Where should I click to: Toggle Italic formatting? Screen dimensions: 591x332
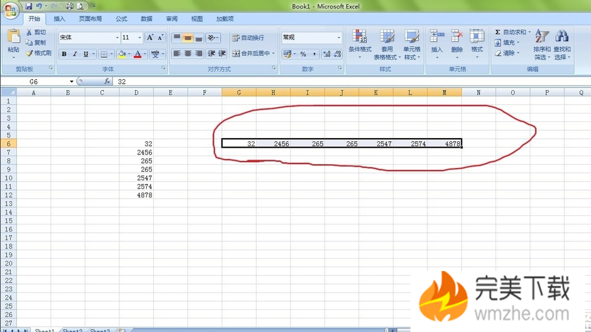coord(75,54)
